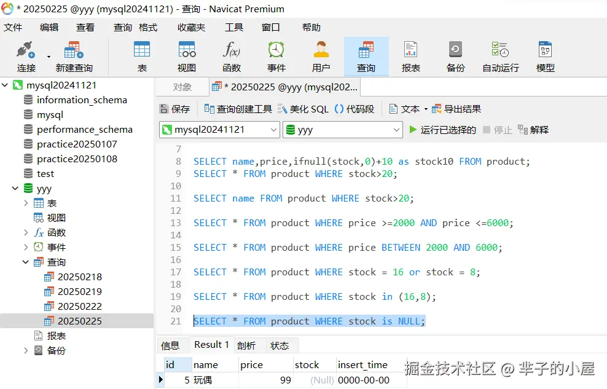Open the 报表 (Report) toolbar icon
Screen dimensions: 607x389
point(411,57)
